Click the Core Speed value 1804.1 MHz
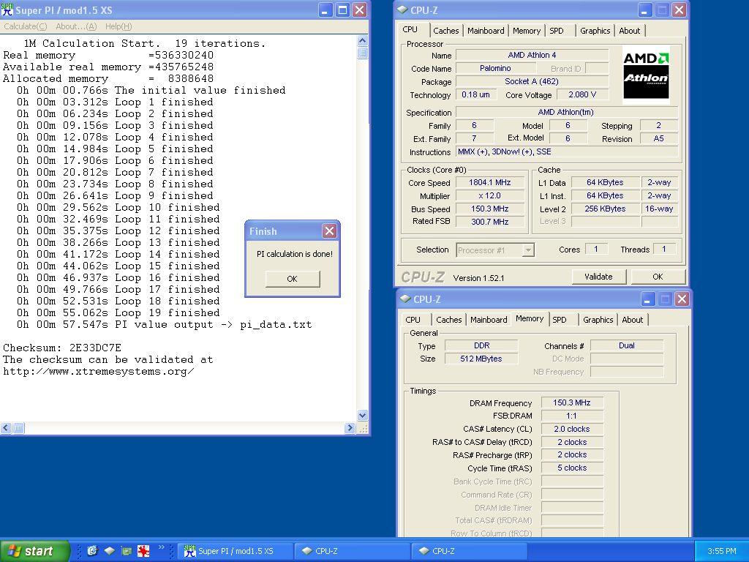The image size is (749, 562). point(489,182)
